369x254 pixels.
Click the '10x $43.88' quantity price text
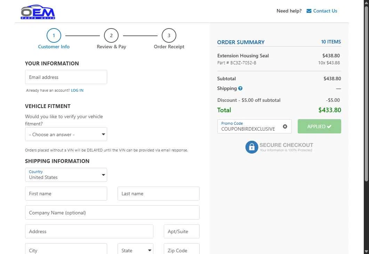click(329, 63)
